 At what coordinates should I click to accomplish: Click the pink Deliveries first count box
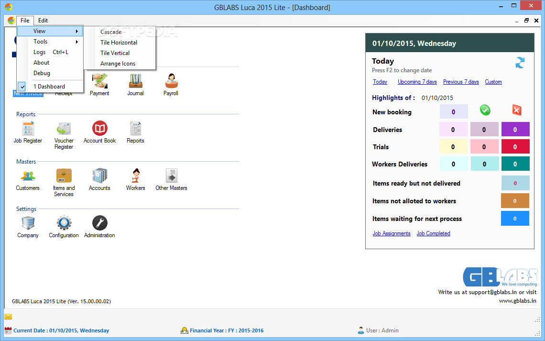pyautogui.click(x=454, y=129)
